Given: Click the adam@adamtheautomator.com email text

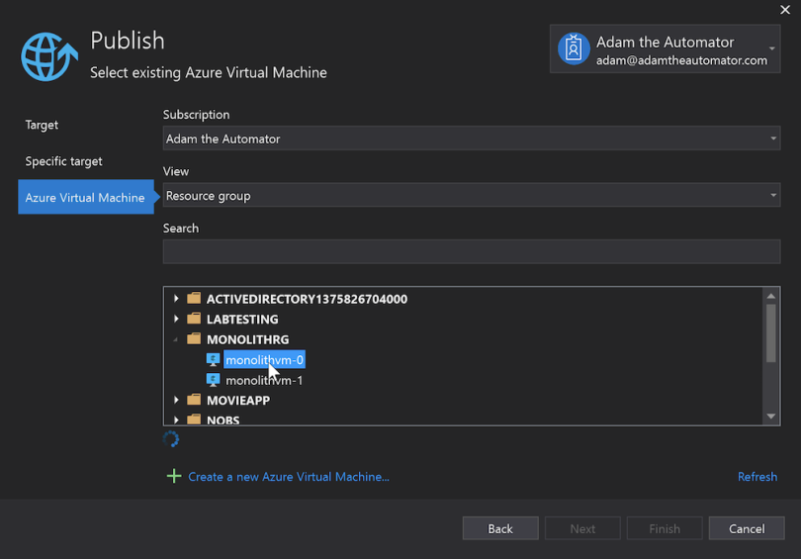Looking at the screenshot, I should [x=681, y=60].
